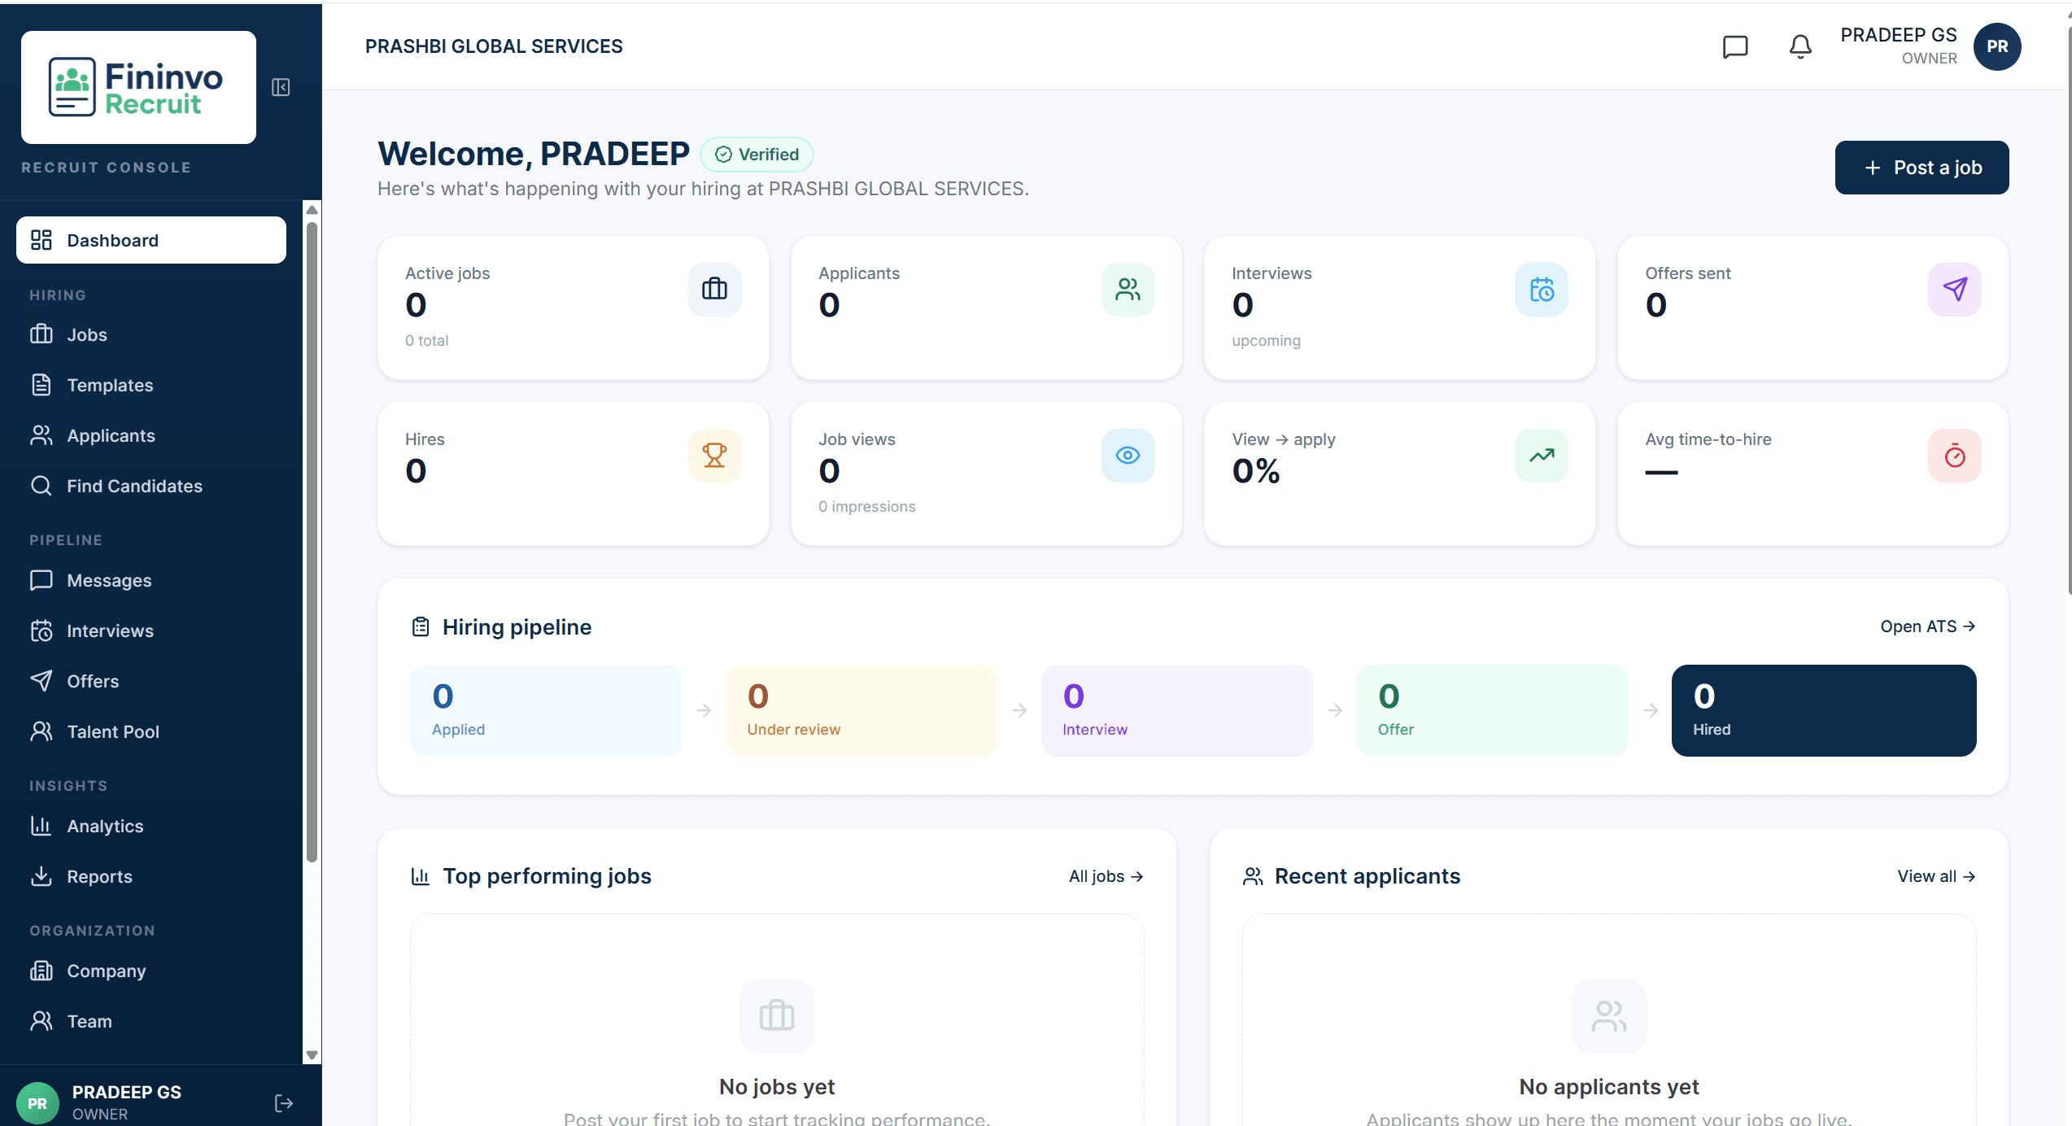Click the Verified badge next to the welcome heading

coord(757,155)
